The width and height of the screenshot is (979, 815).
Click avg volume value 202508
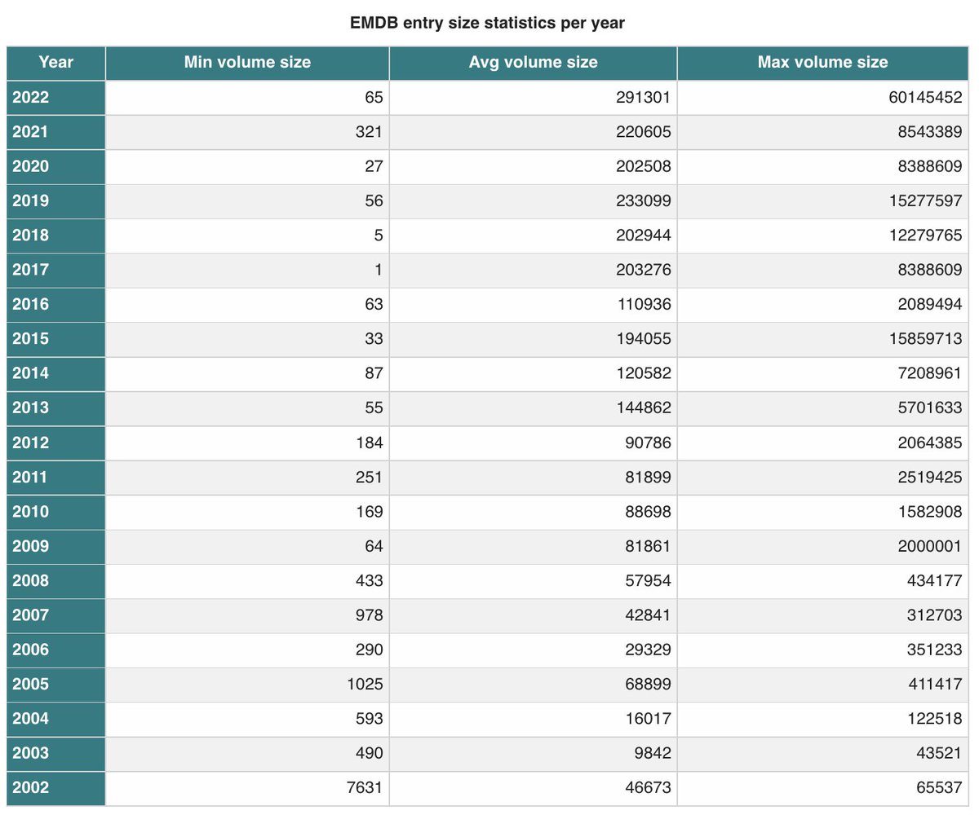[644, 167]
